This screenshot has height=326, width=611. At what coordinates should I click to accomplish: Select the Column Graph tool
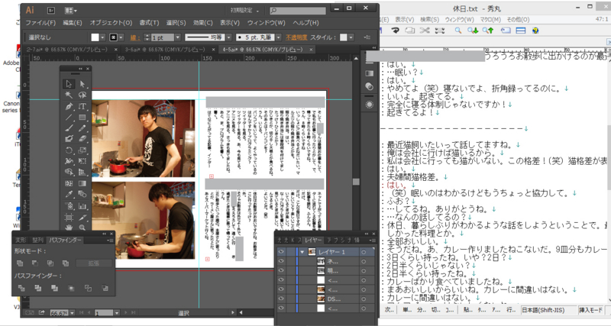[82, 205]
